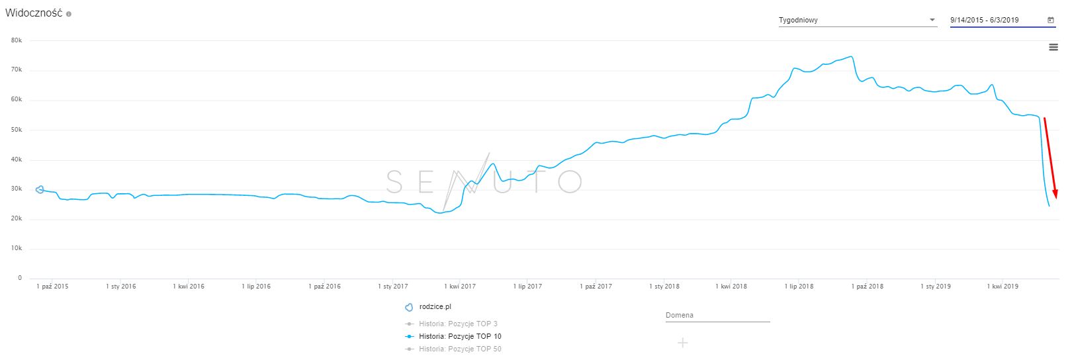Toggle the Historia: Pozycje TOP 50 series
Image resolution: width=1068 pixels, height=358 pixels.
click(460, 349)
